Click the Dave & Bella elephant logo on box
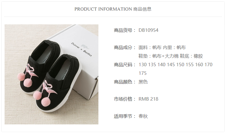226x135 pixels. coord(85,46)
